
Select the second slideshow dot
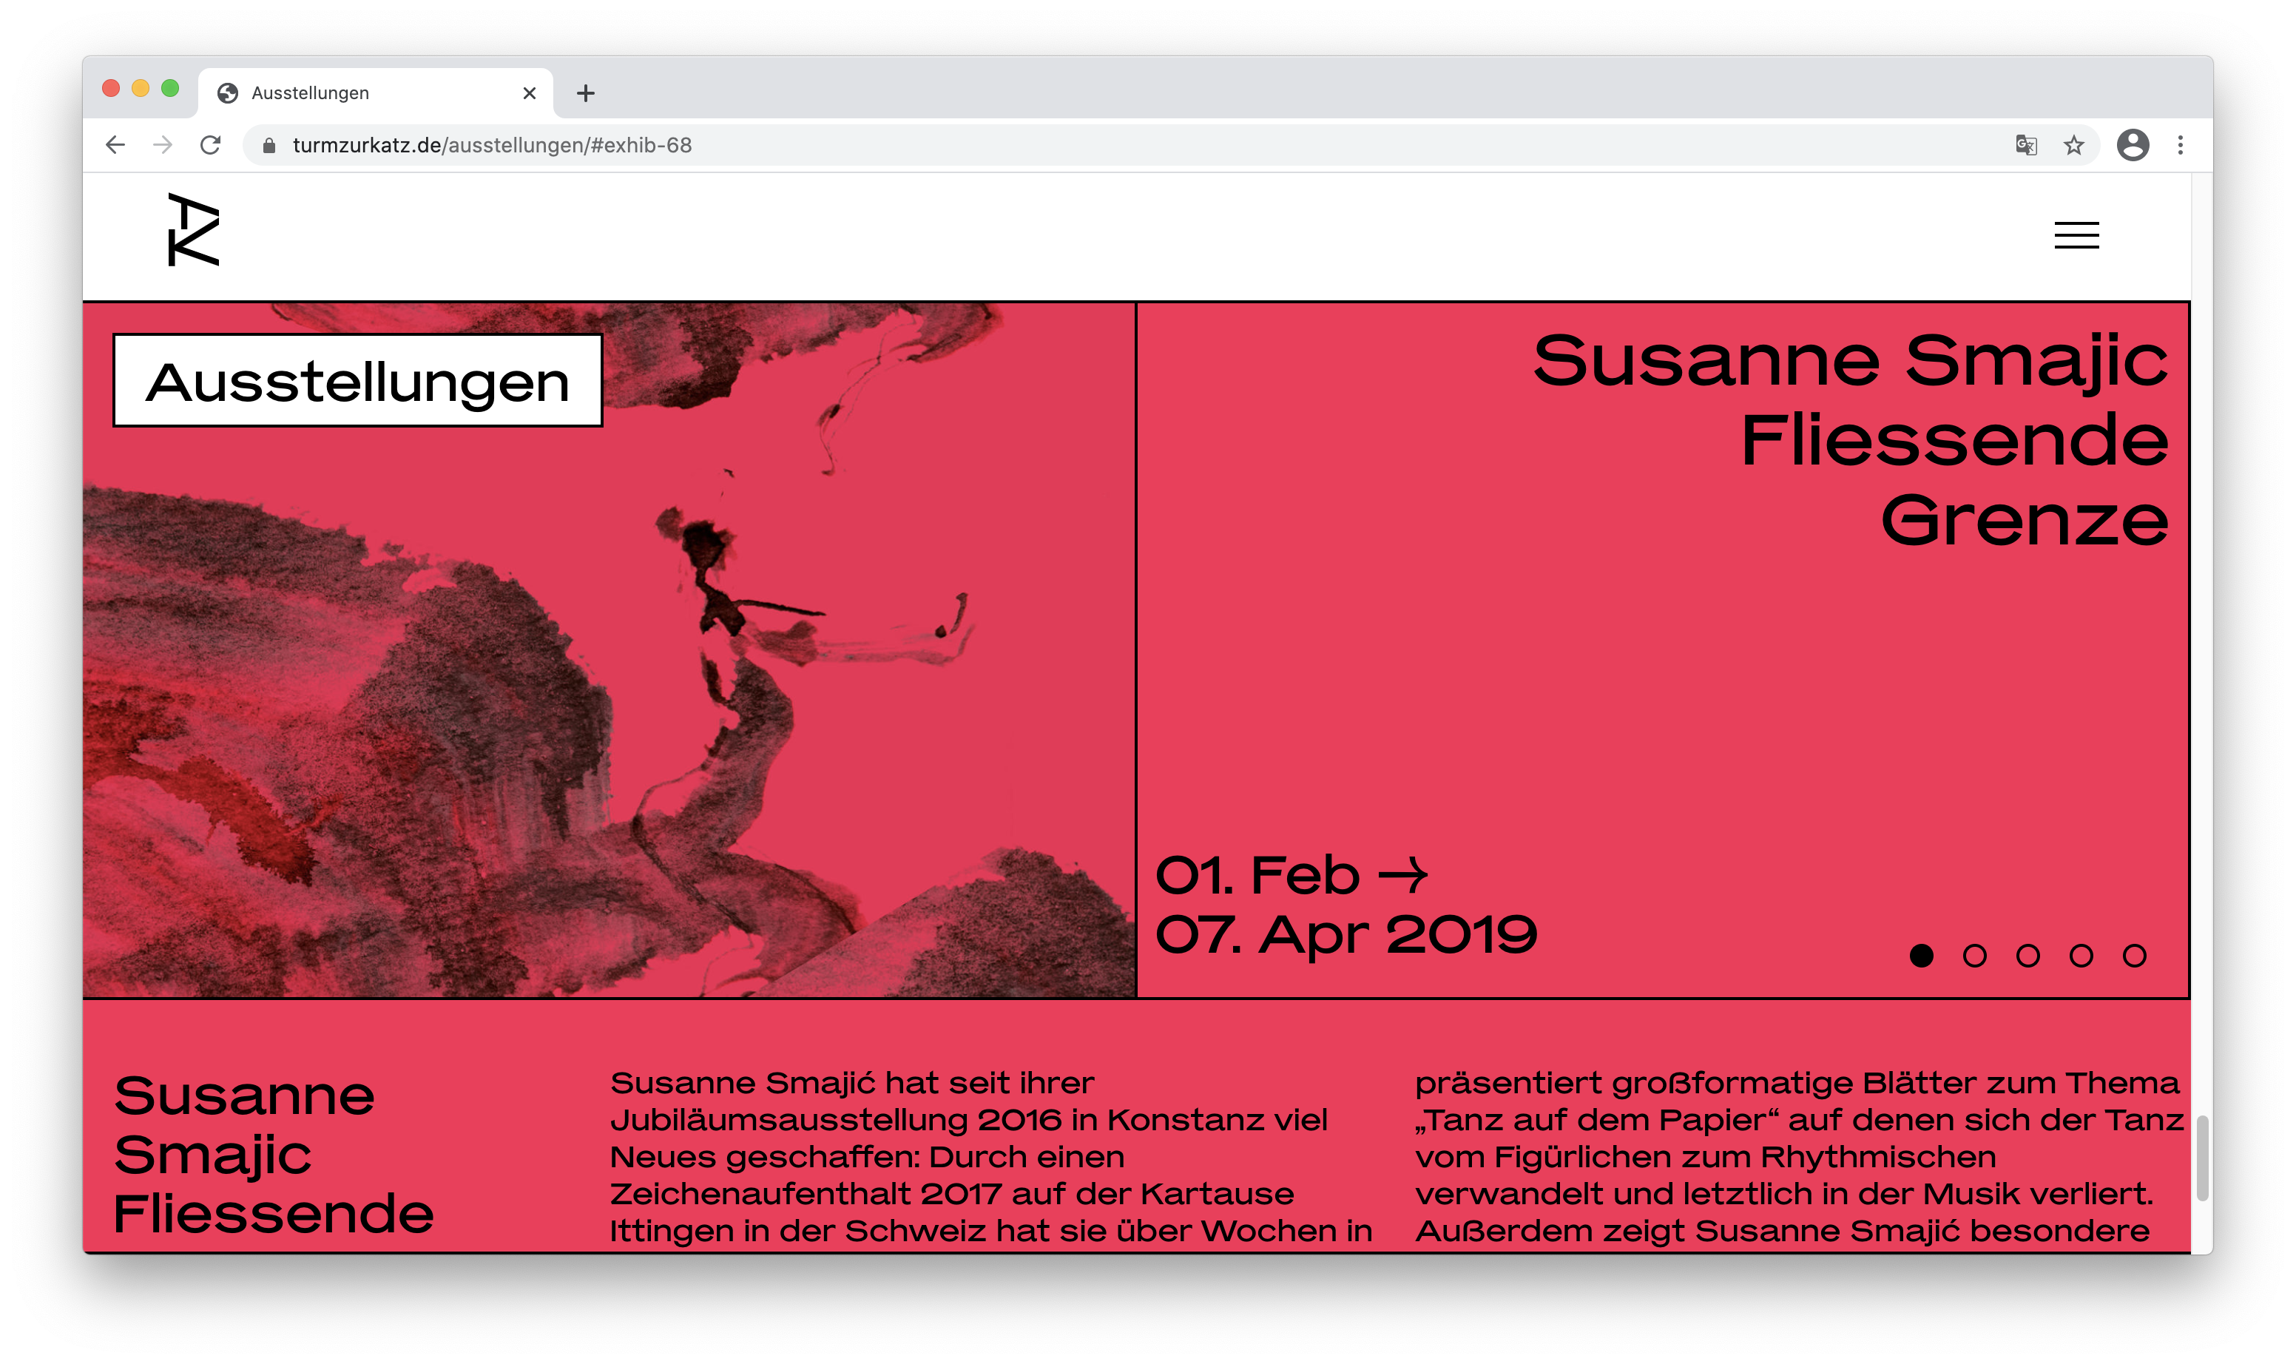pyautogui.click(x=1974, y=956)
